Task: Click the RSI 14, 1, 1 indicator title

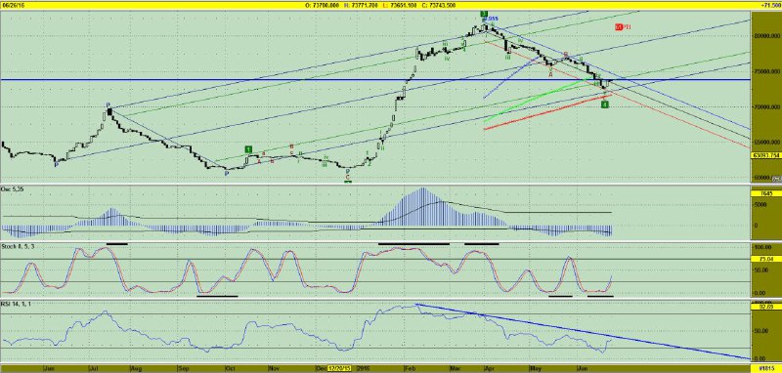Action: click(x=15, y=303)
